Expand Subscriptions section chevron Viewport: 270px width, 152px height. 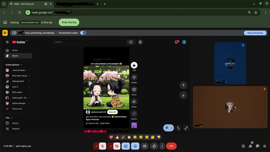[x=22, y=65]
